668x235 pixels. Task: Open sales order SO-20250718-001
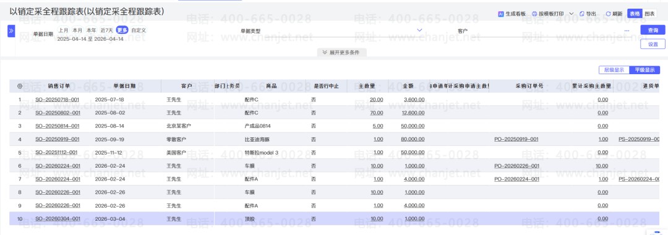tap(58, 100)
